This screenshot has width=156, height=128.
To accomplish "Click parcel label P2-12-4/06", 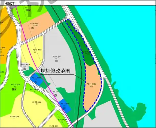I will tap(34, 89).
